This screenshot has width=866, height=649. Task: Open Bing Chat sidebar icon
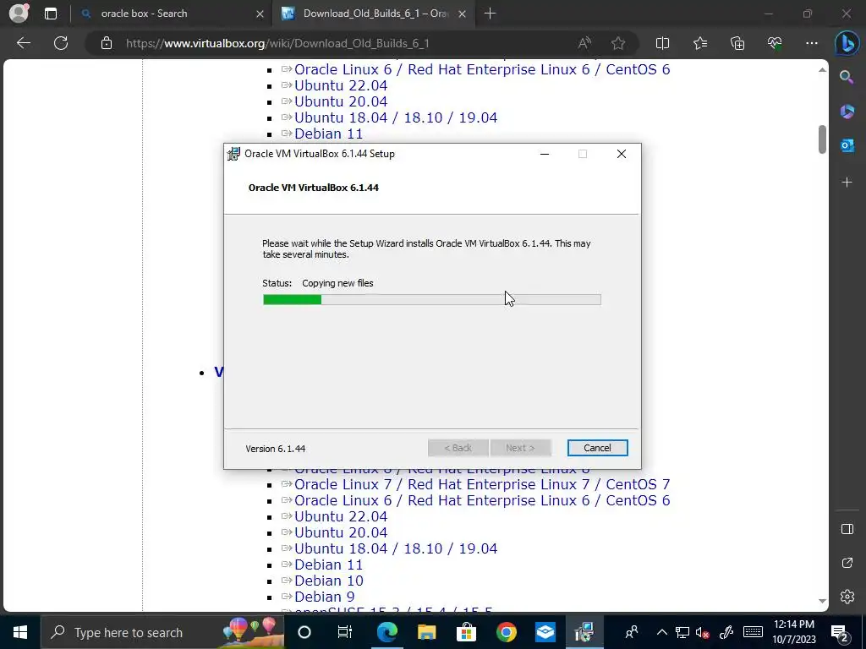pos(847,44)
